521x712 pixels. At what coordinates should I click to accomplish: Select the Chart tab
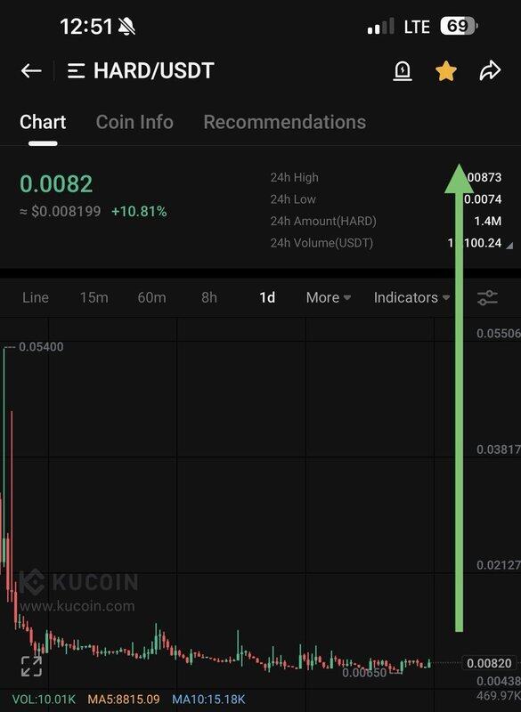43,122
